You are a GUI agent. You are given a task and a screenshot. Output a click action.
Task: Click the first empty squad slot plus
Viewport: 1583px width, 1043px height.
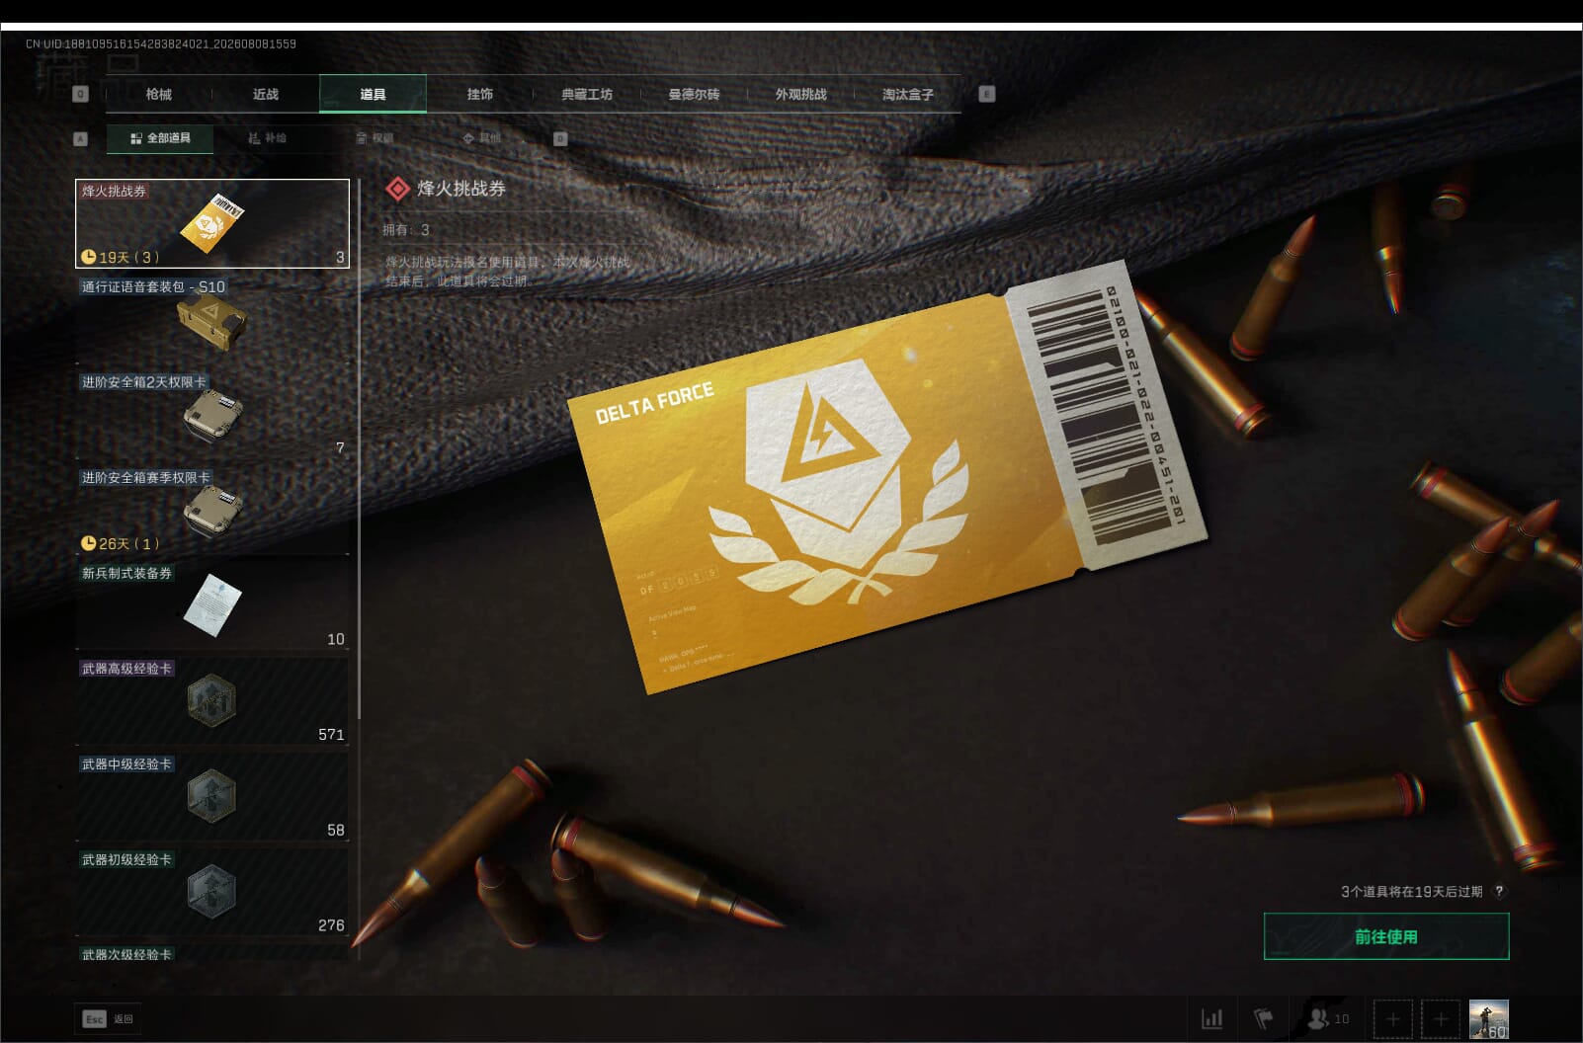(x=1393, y=1018)
